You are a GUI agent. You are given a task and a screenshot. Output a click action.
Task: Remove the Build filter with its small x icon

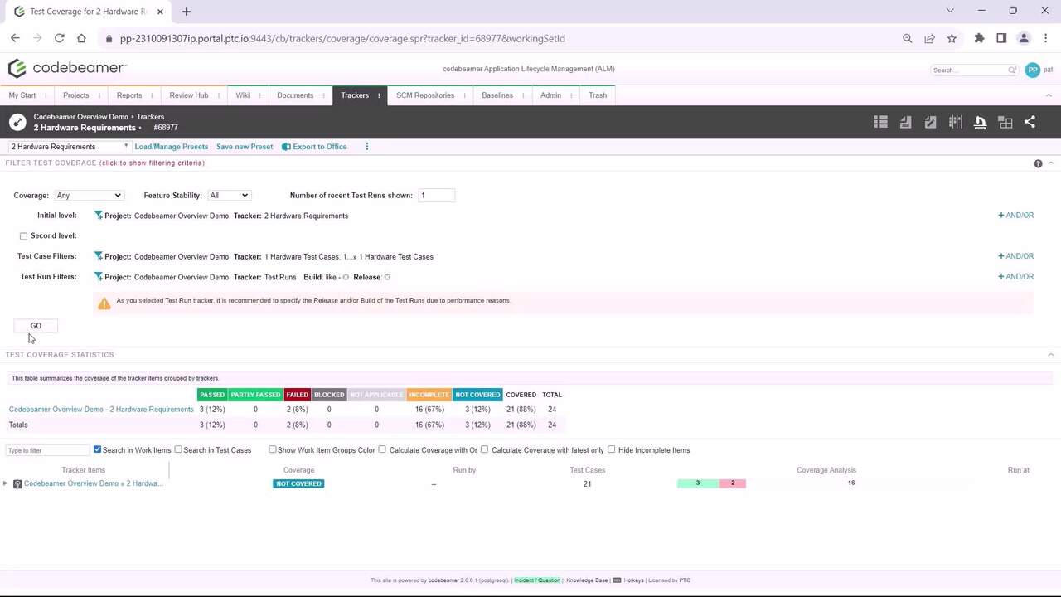[x=346, y=277]
